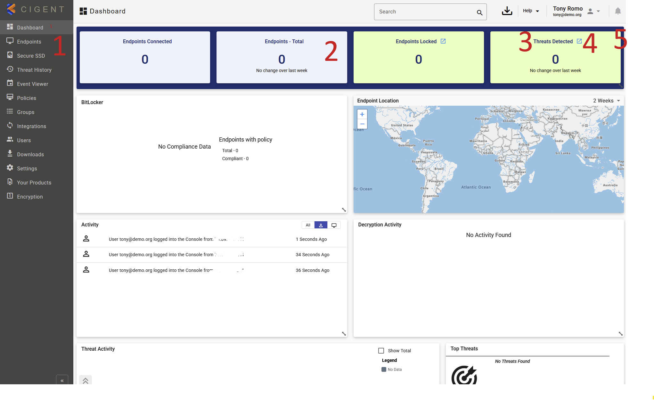The image size is (654, 400).
Task: Zoom in on the endpoint map
Action: point(362,114)
